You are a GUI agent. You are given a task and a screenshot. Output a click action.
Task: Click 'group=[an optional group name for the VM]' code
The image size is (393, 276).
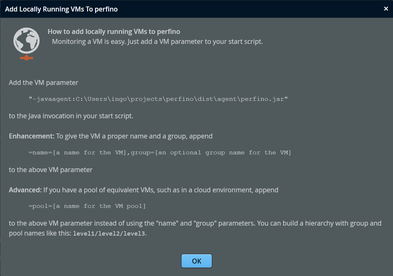pos(211,152)
